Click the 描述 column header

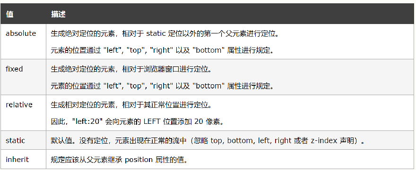click(x=58, y=14)
